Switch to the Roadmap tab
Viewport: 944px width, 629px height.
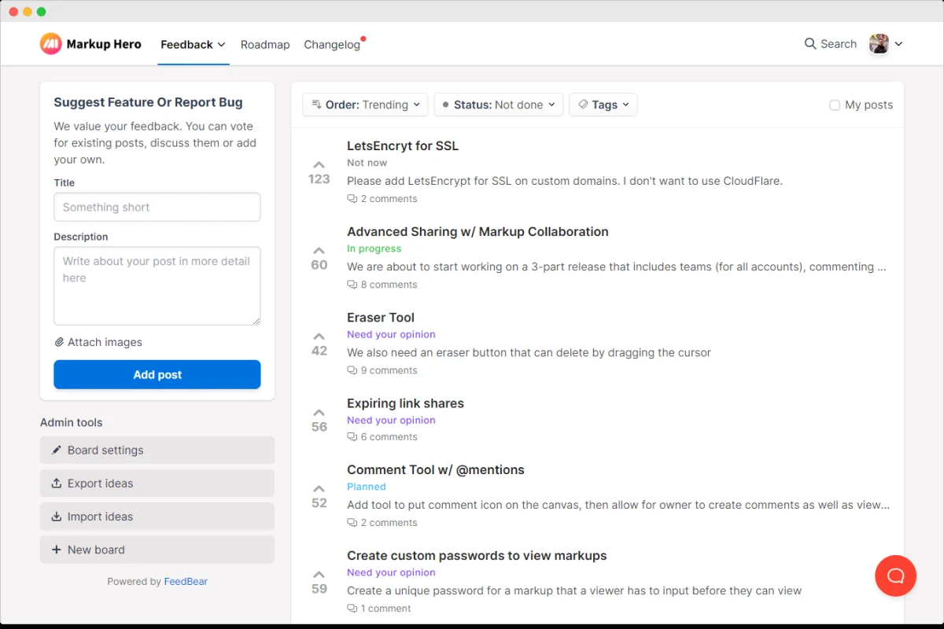(x=265, y=45)
